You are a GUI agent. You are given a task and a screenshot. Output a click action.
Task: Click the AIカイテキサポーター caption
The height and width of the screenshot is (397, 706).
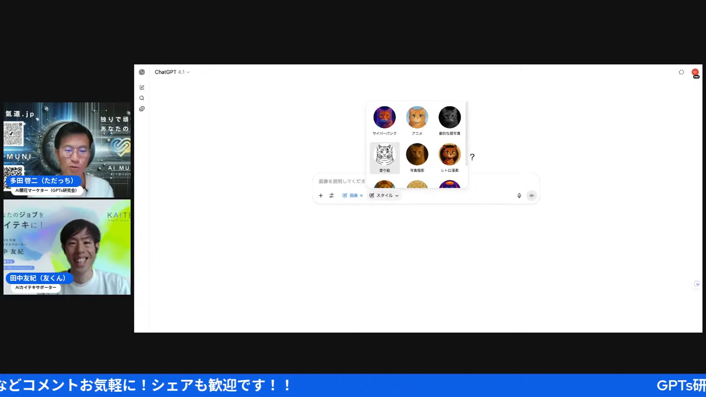click(36, 287)
